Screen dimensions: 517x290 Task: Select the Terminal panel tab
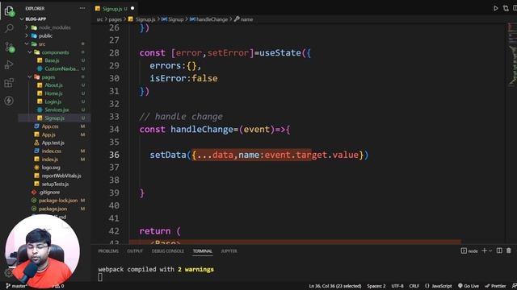203,251
